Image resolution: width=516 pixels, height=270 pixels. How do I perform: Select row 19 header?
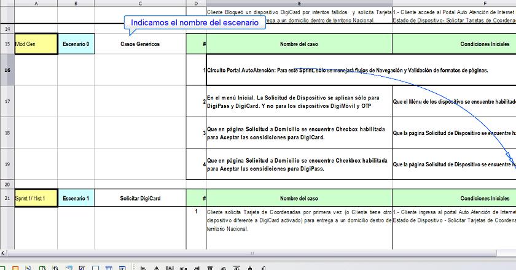(7, 164)
